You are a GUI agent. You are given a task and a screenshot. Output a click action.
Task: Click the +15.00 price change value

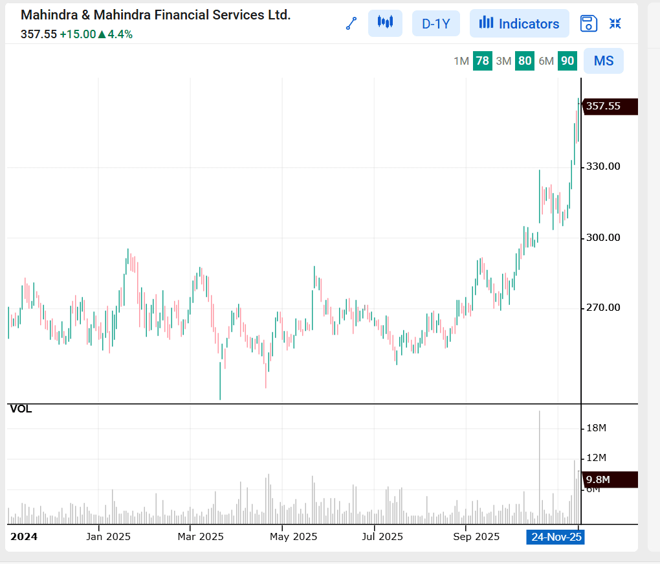(78, 34)
